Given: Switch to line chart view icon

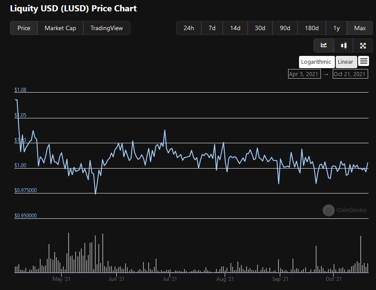Looking at the screenshot, I should [324, 45].
